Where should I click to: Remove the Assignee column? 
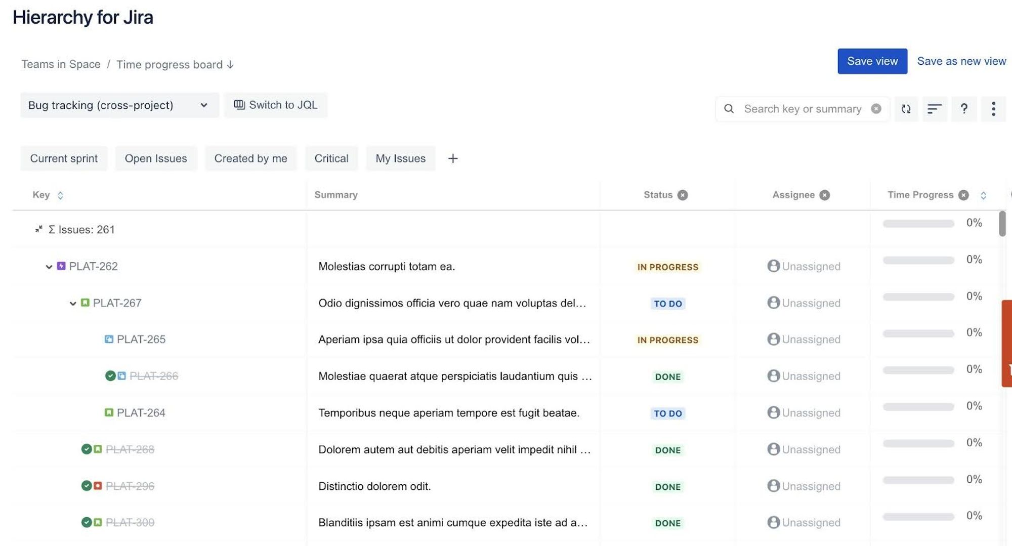pyautogui.click(x=825, y=195)
